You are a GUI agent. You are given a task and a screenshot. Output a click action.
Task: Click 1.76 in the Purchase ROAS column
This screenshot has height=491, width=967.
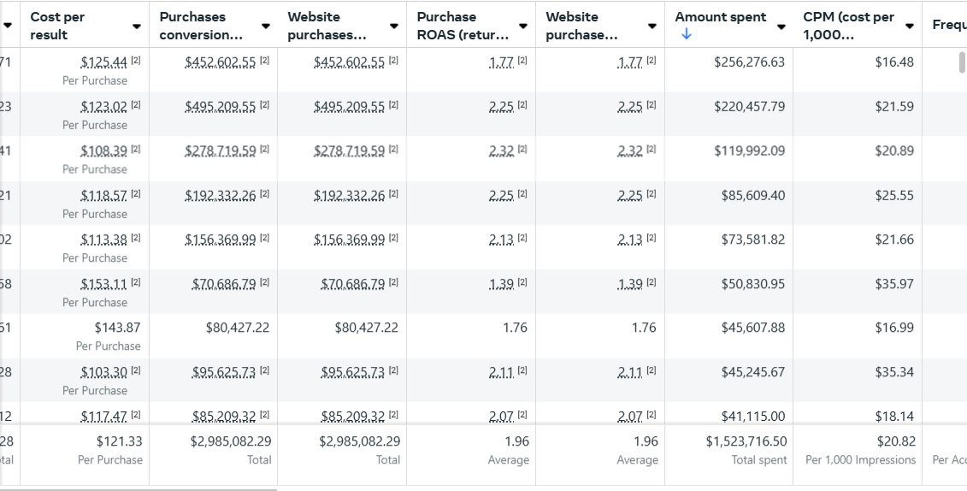pos(515,327)
